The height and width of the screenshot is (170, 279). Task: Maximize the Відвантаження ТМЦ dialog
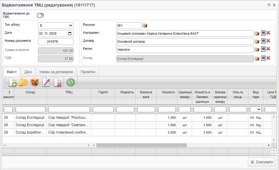[x=269, y=5]
